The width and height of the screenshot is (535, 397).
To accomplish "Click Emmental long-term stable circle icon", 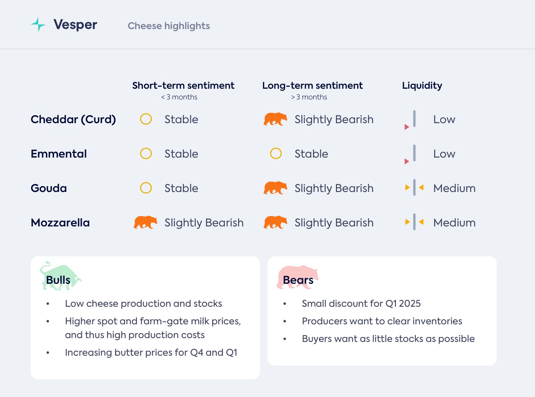I will pos(276,154).
